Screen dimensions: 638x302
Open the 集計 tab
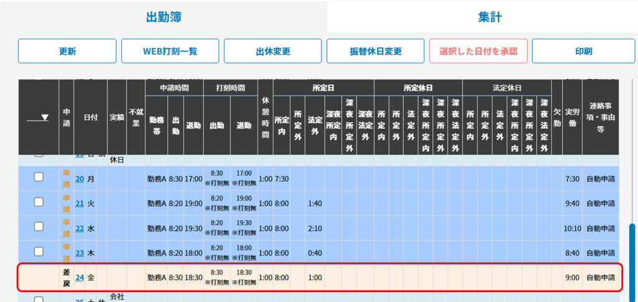coord(490,17)
